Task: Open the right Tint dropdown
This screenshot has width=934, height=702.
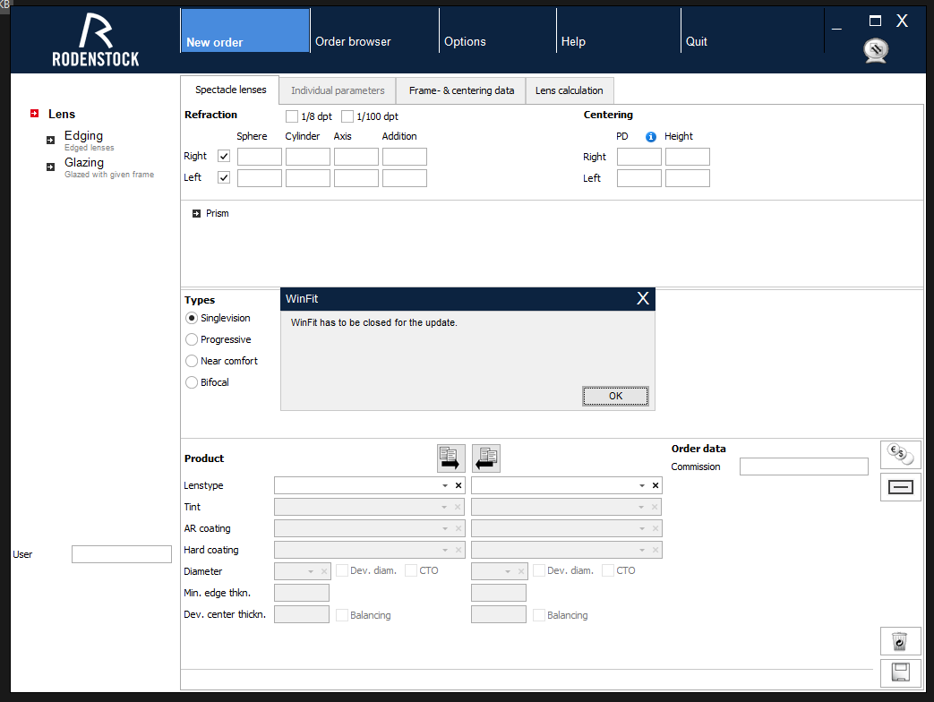Action: click(641, 507)
